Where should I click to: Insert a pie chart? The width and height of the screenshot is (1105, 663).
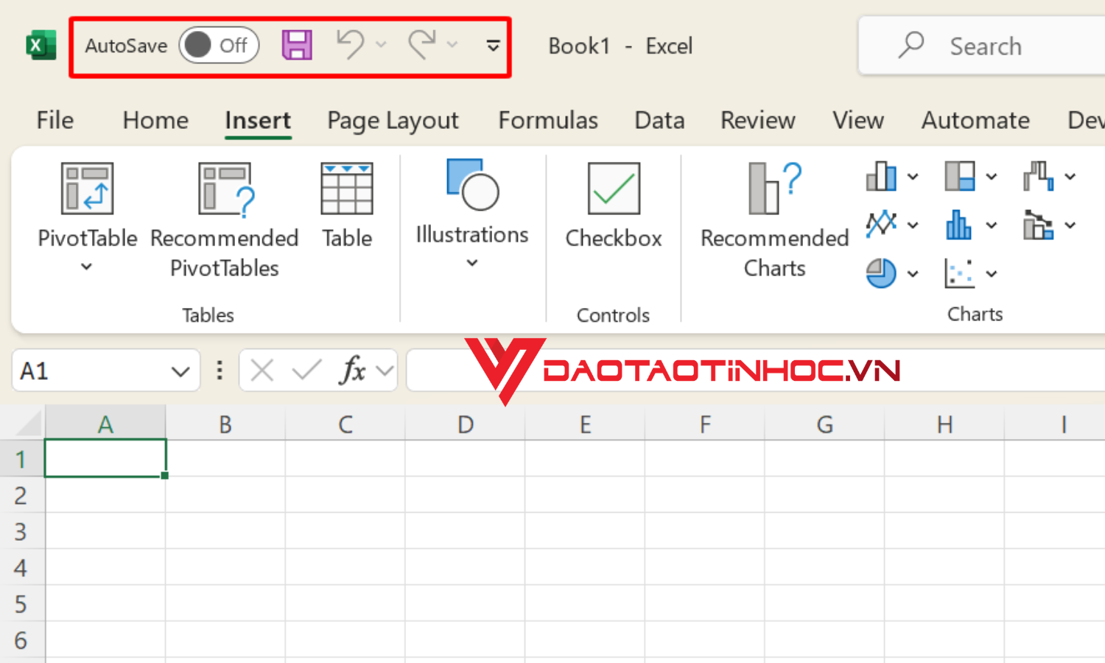coord(882,273)
